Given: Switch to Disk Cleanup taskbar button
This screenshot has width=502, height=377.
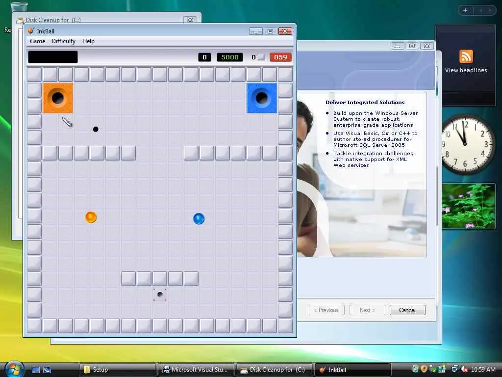Looking at the screenshot, I should 275,370.
